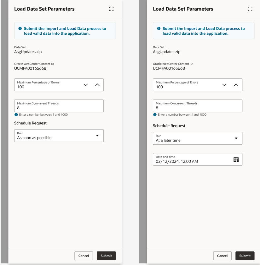This screenshot has height=265, width=260.
Task: Increment right panel's Maximum Percentage of Errors
Action: click(x=235, y=85)
